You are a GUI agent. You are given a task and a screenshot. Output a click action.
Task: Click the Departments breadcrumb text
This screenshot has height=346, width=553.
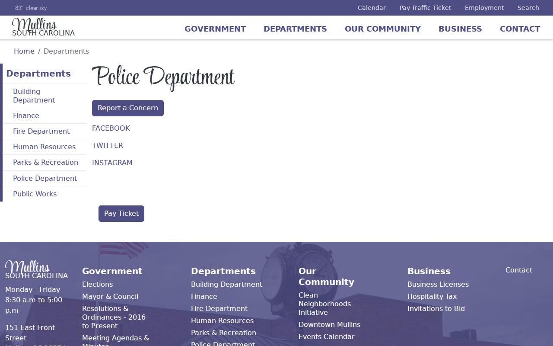[66, 51]
